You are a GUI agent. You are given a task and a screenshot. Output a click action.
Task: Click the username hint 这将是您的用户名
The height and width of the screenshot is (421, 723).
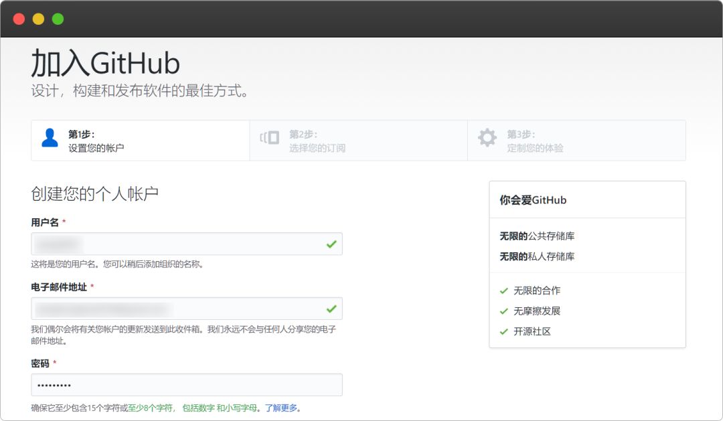117,264
